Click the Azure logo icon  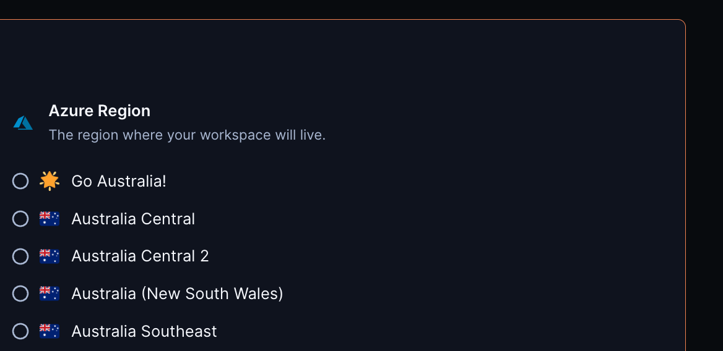coord(23,123)
